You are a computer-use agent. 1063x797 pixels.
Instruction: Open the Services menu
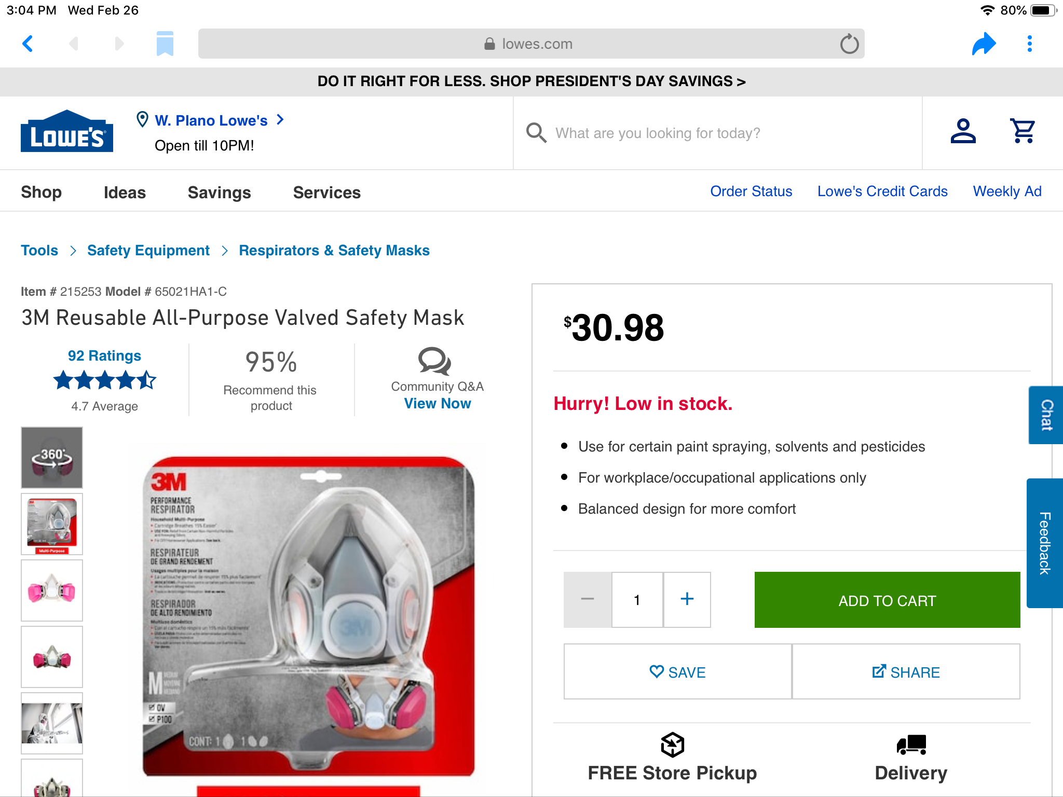(x=326, y=193)
